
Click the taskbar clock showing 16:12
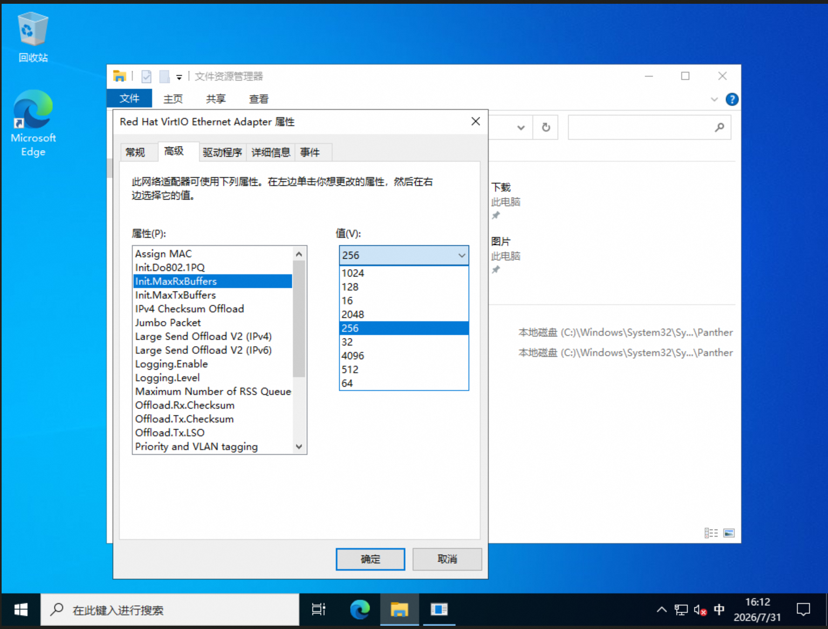(757, 610)
